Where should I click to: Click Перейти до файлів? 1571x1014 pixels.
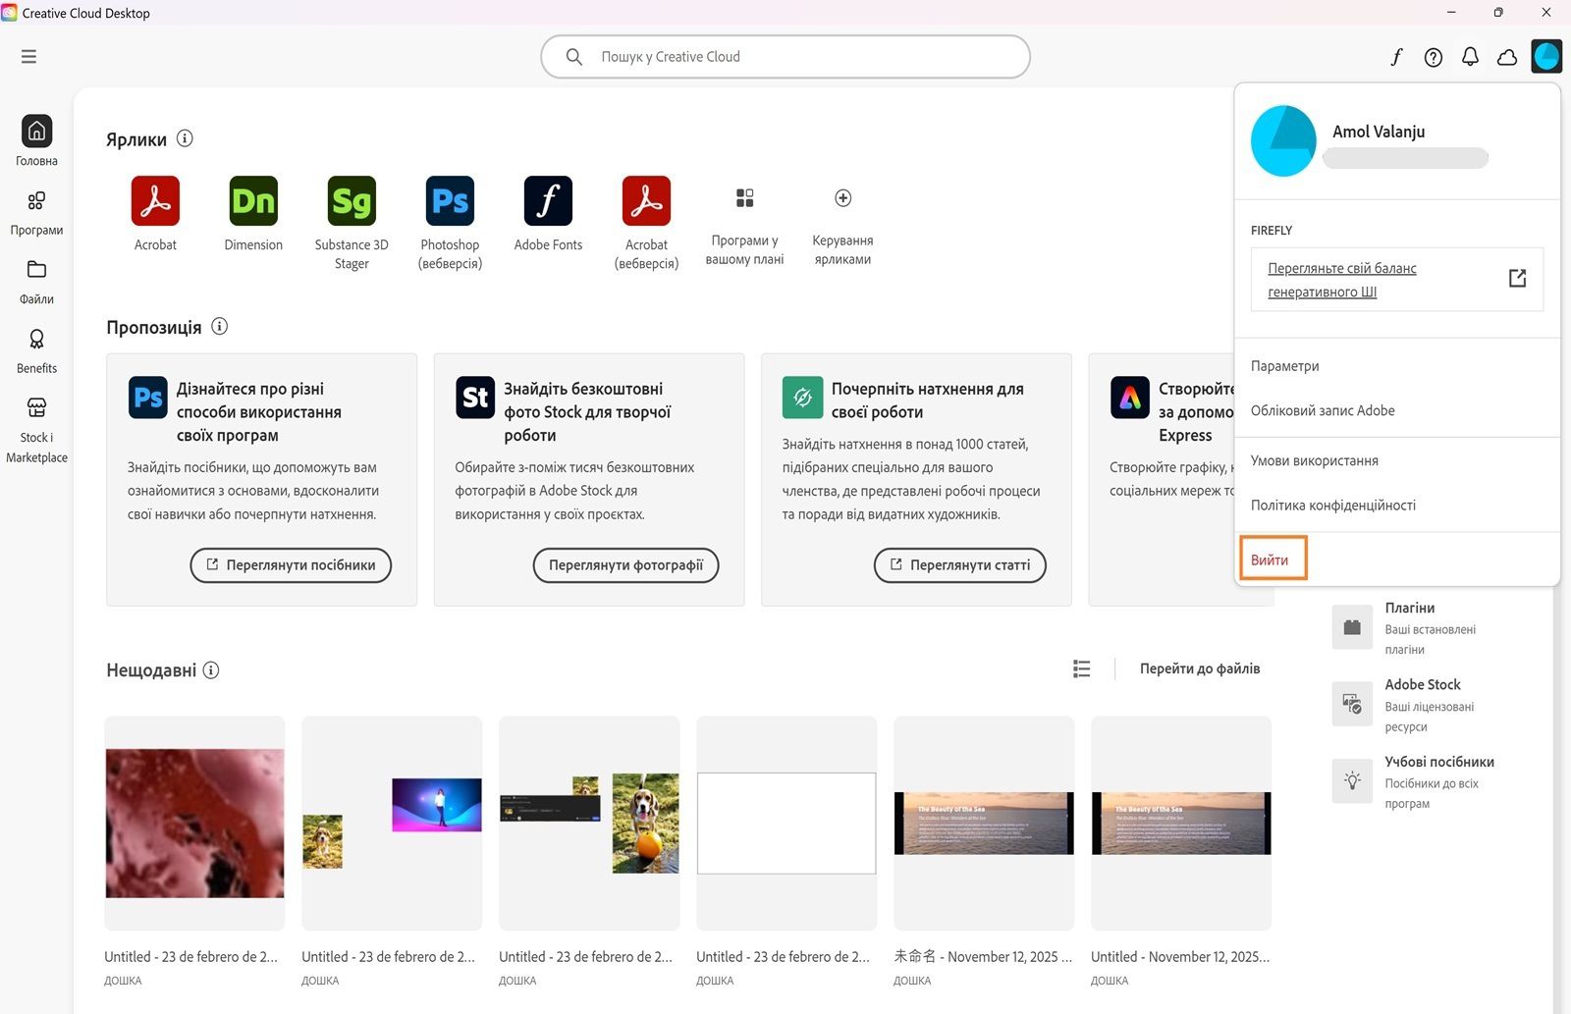(1200, 668)
